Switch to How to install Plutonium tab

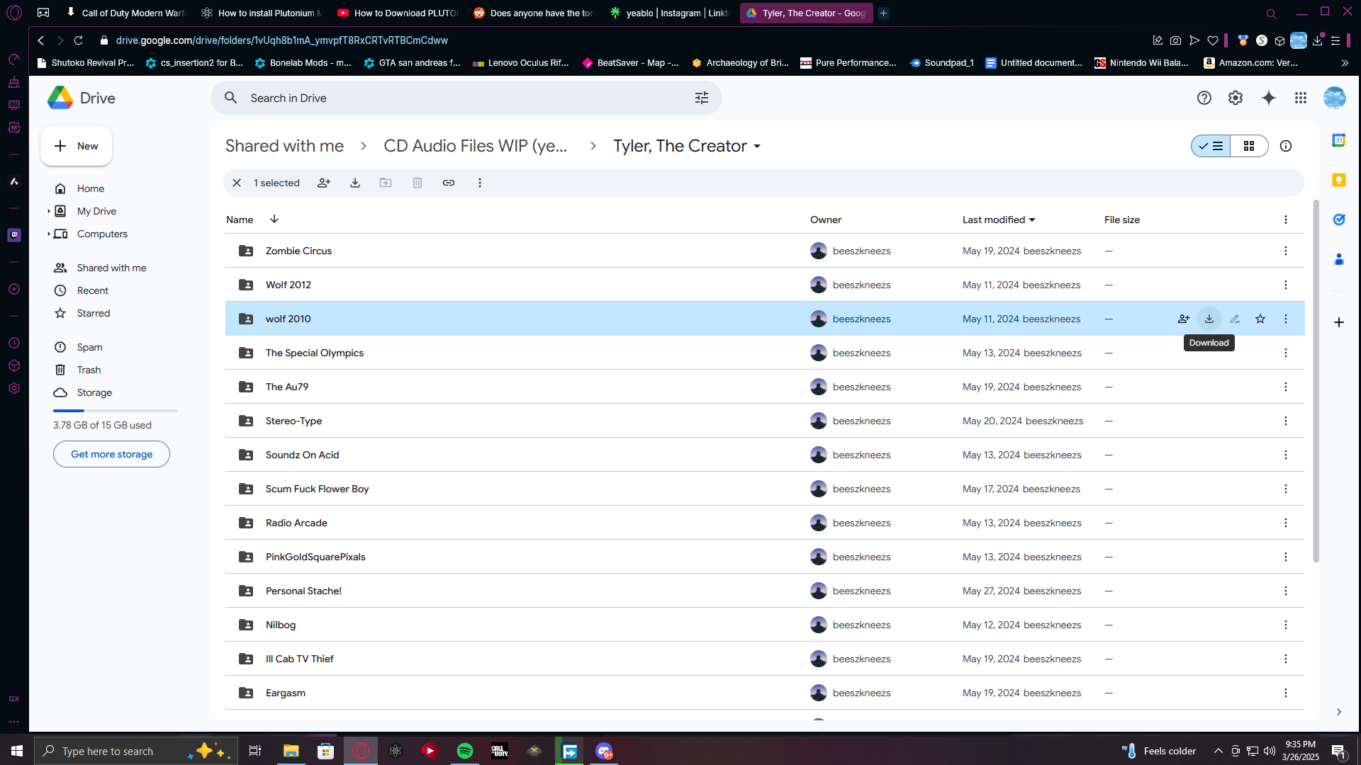pos(262,13)
